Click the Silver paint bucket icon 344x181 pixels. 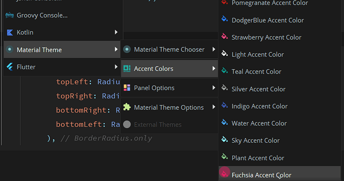(x=224, y=88)
